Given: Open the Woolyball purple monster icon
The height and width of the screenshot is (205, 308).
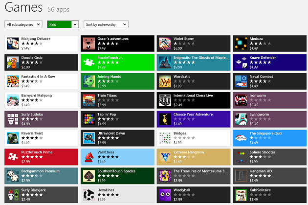Looking at the screenshot, I should (x=165, y=195).
